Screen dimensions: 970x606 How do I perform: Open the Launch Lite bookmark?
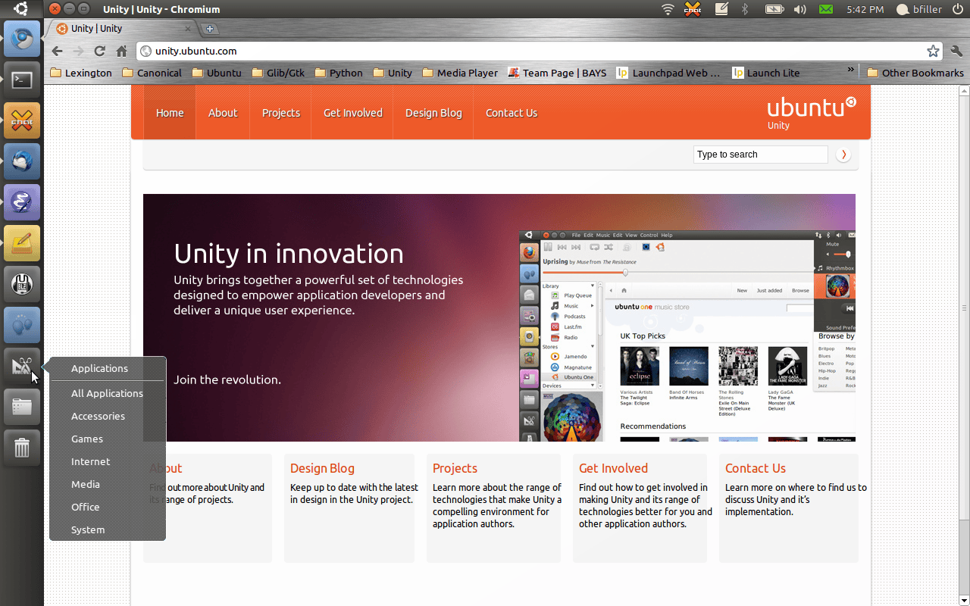coord(766,73)
